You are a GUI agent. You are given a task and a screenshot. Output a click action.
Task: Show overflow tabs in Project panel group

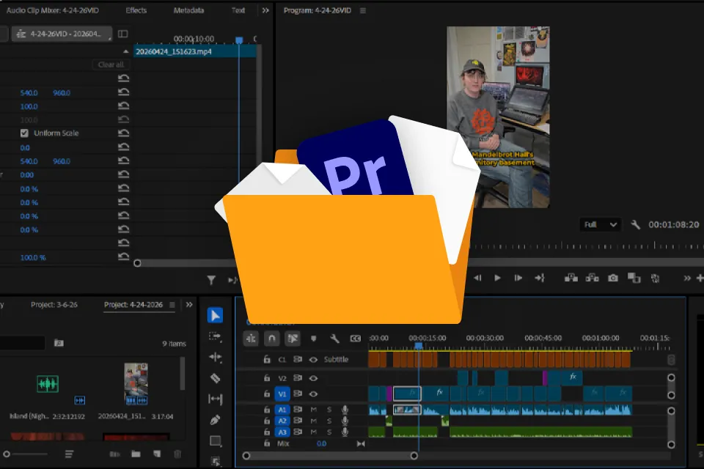(x=189, y=305)
